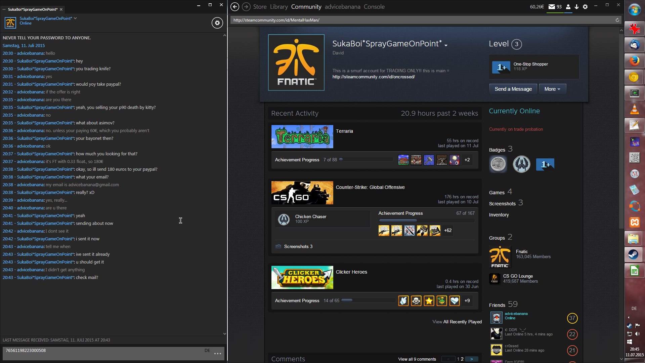Click the Send a Message button
The height and width of the screenshot is (363, 645).
point(513,89)
